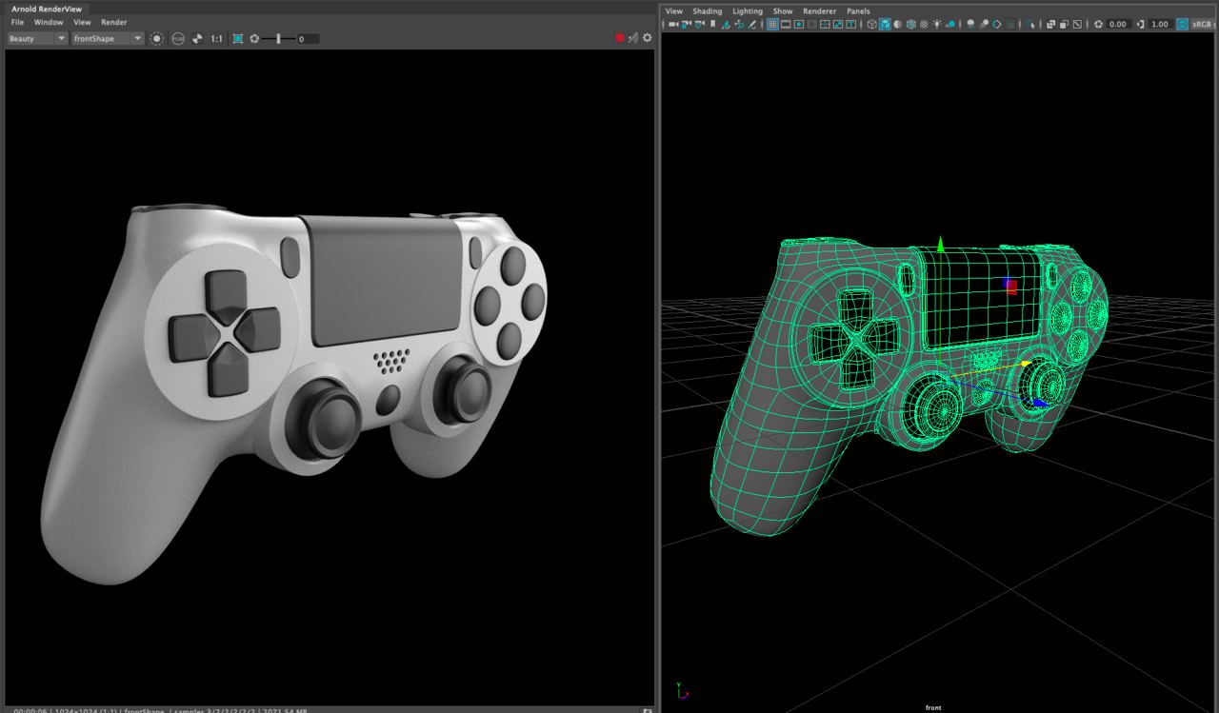Toggle viewport X-Ray mode

(x=1050, y=24)
